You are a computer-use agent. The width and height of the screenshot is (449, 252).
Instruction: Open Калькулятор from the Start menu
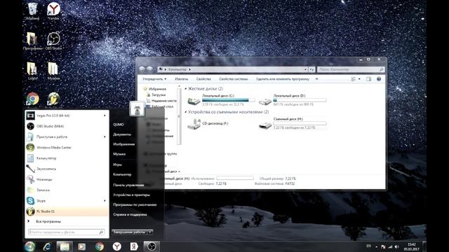point(67,158)
